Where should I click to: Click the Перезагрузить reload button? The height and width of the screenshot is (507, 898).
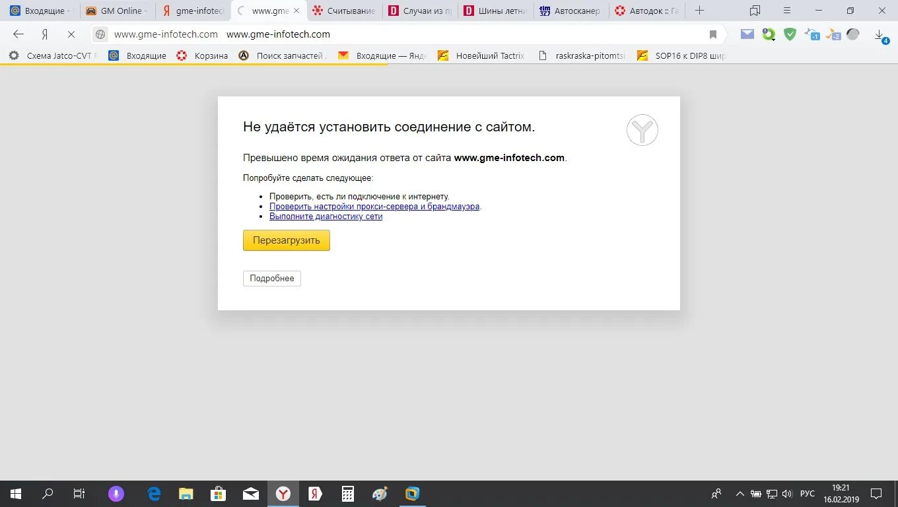pos(287,240)
